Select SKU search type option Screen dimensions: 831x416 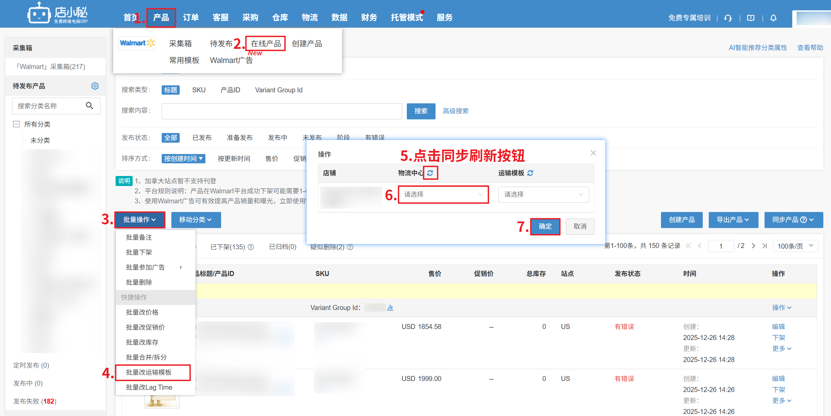(x=199, y=90)
